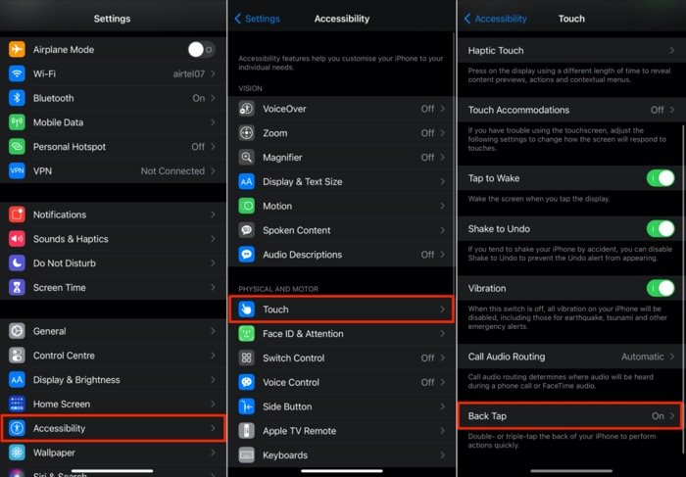Viewport: 686px width, 477px height.
Task: Open Screen Time row chevron
Action: (213, 287)
